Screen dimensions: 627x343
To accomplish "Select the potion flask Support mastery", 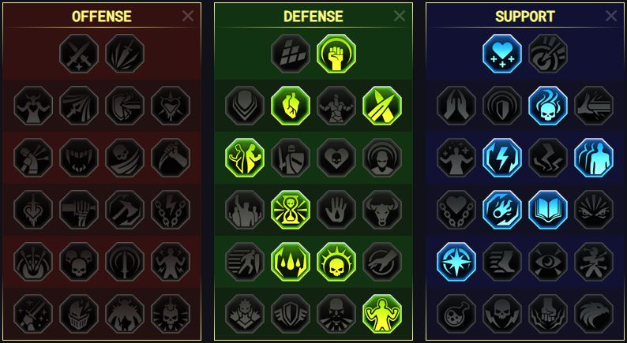I will tap(456, 314).
